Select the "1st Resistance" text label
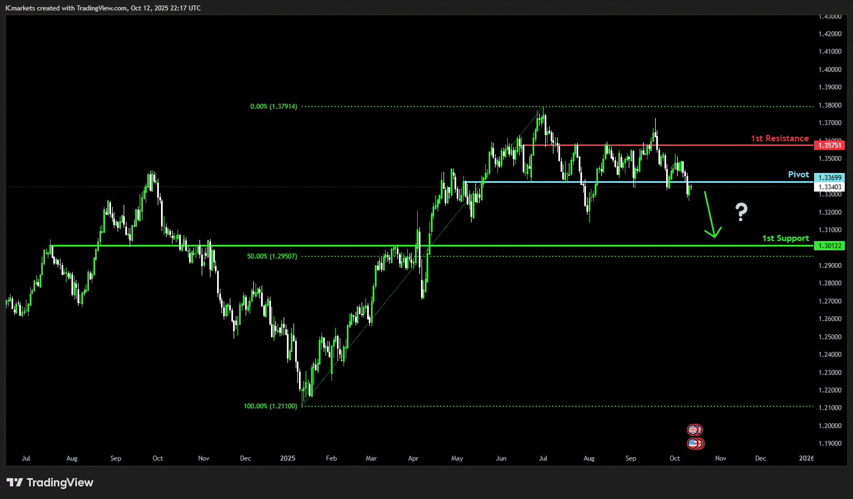853x499 pixels. (779, 138)
